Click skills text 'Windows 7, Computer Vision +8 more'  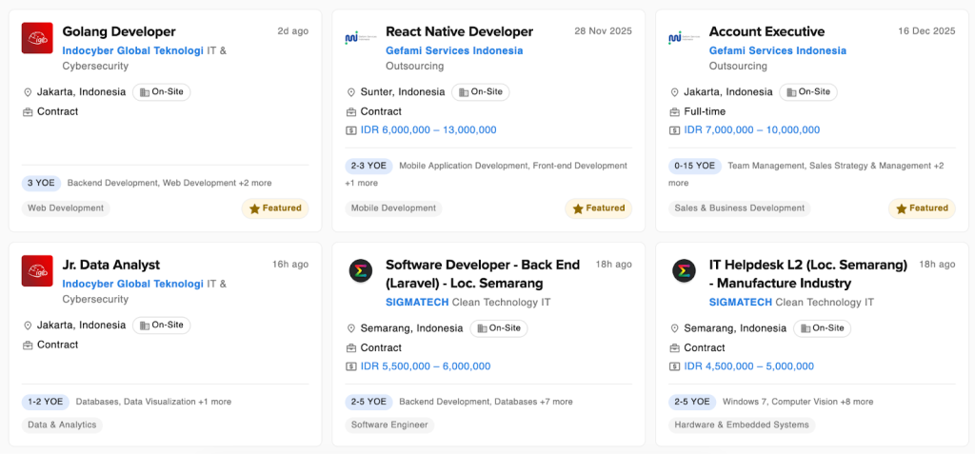(798, 402)
